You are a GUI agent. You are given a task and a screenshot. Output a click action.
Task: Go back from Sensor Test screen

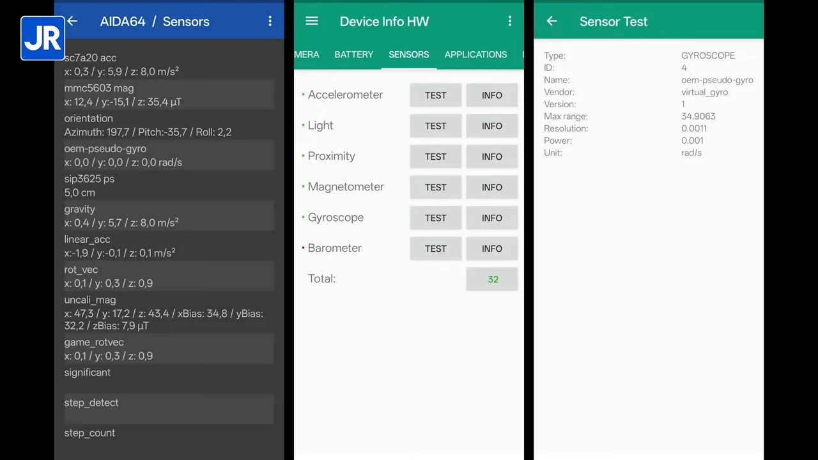pyautogui.click(x=552, y=21)
